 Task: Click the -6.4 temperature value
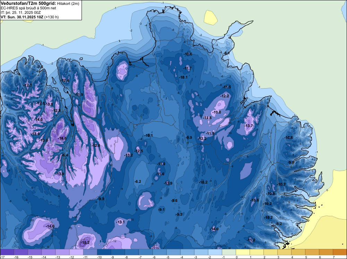(x=65, y=155)
